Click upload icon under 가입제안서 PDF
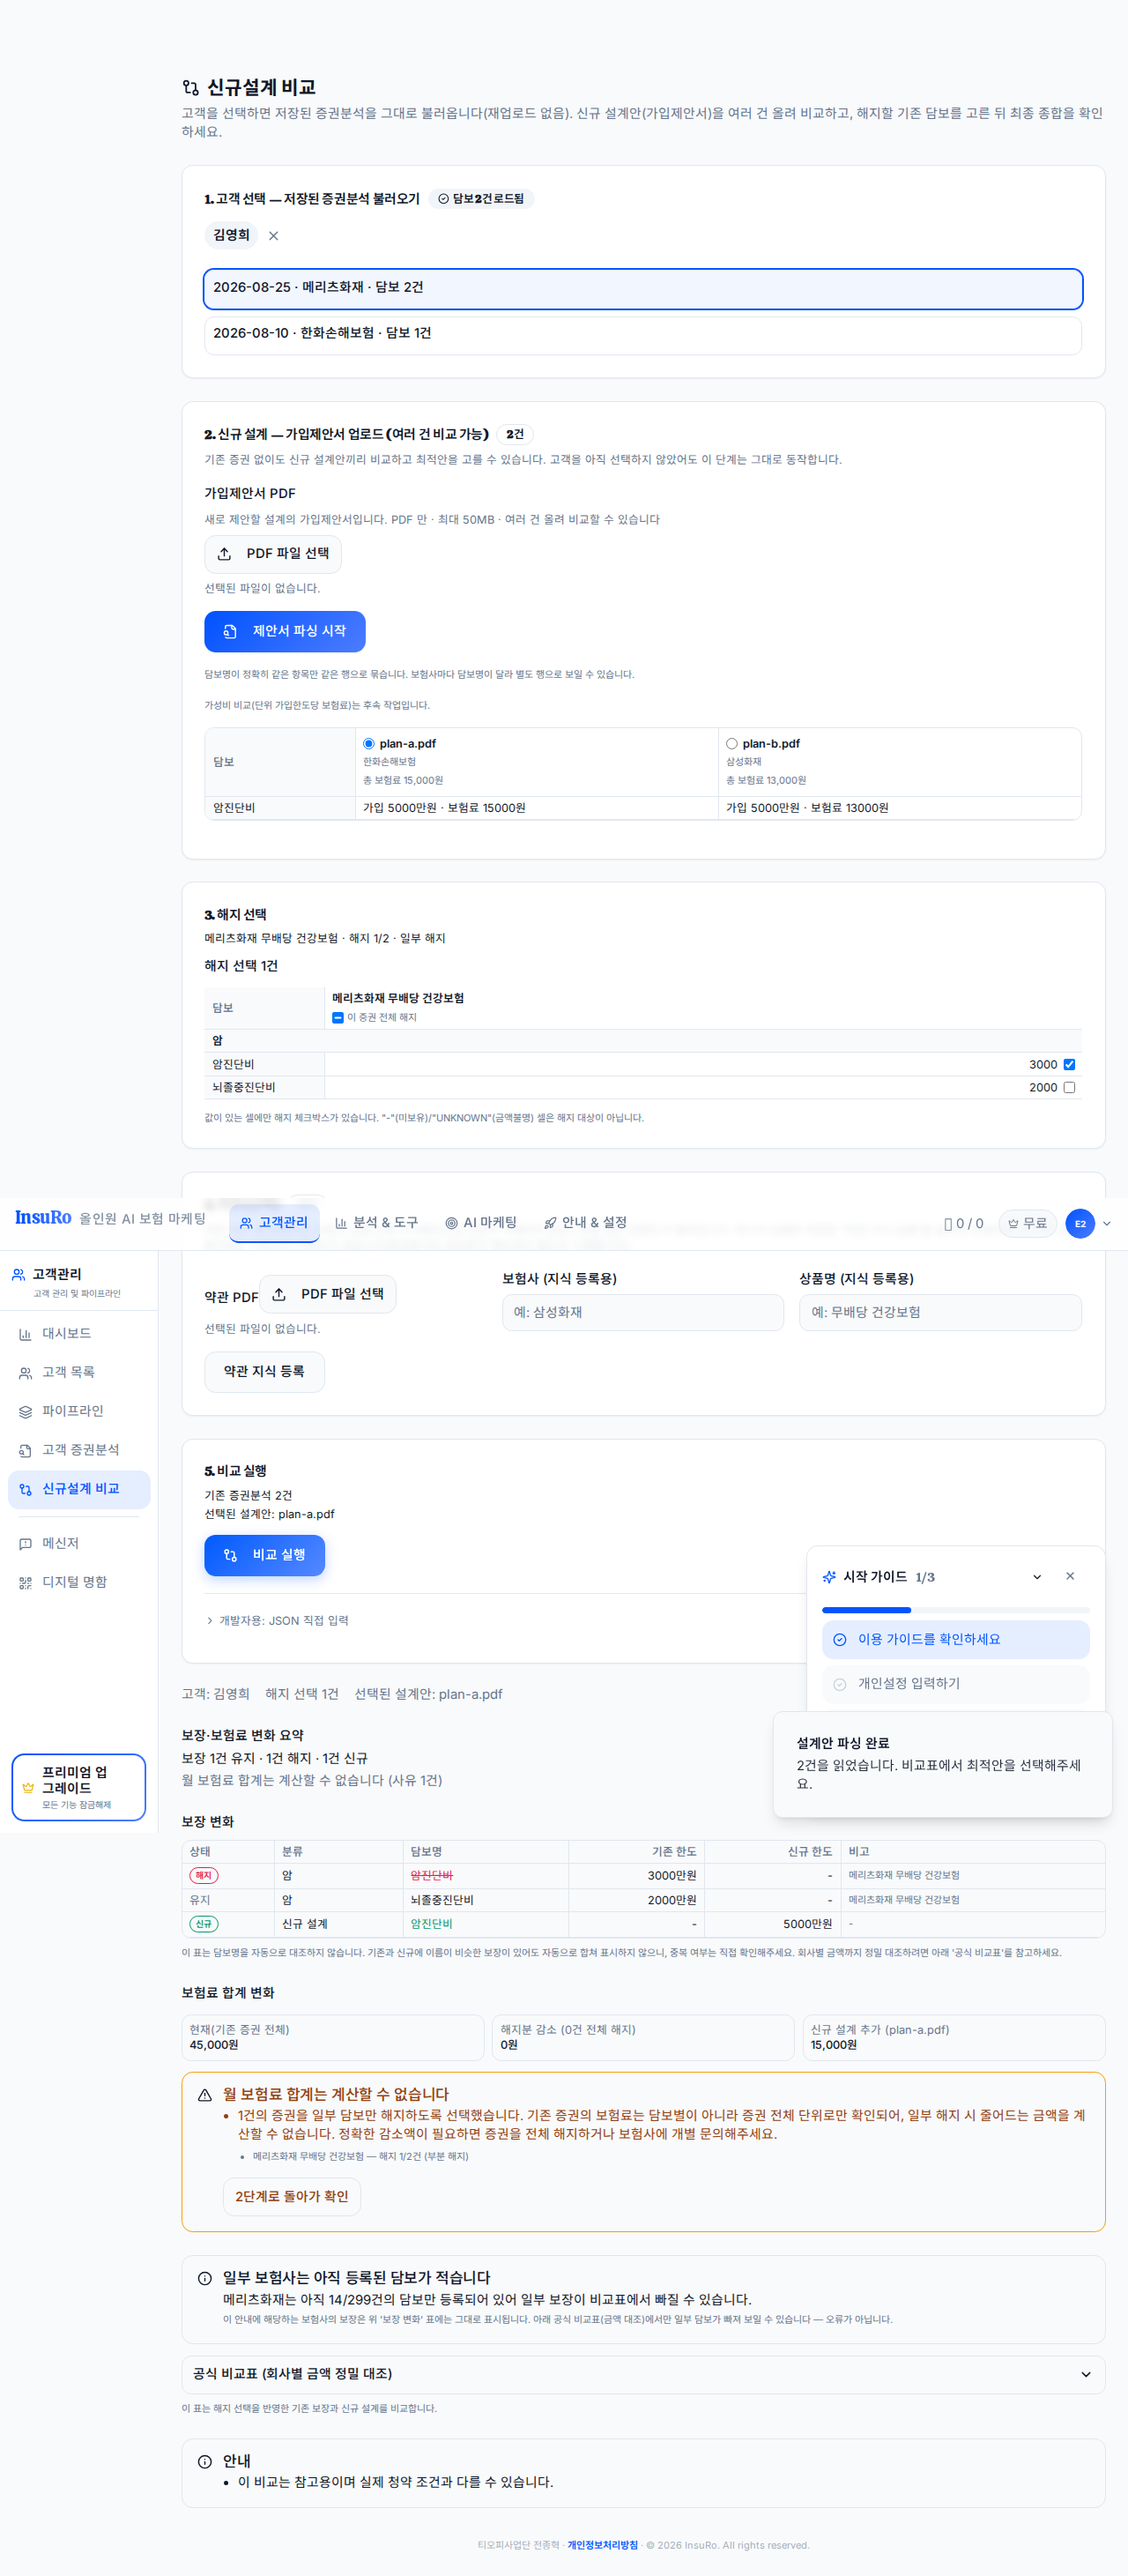The image size is (1128, 2576). pyautogui.click(x=224, y=554)
